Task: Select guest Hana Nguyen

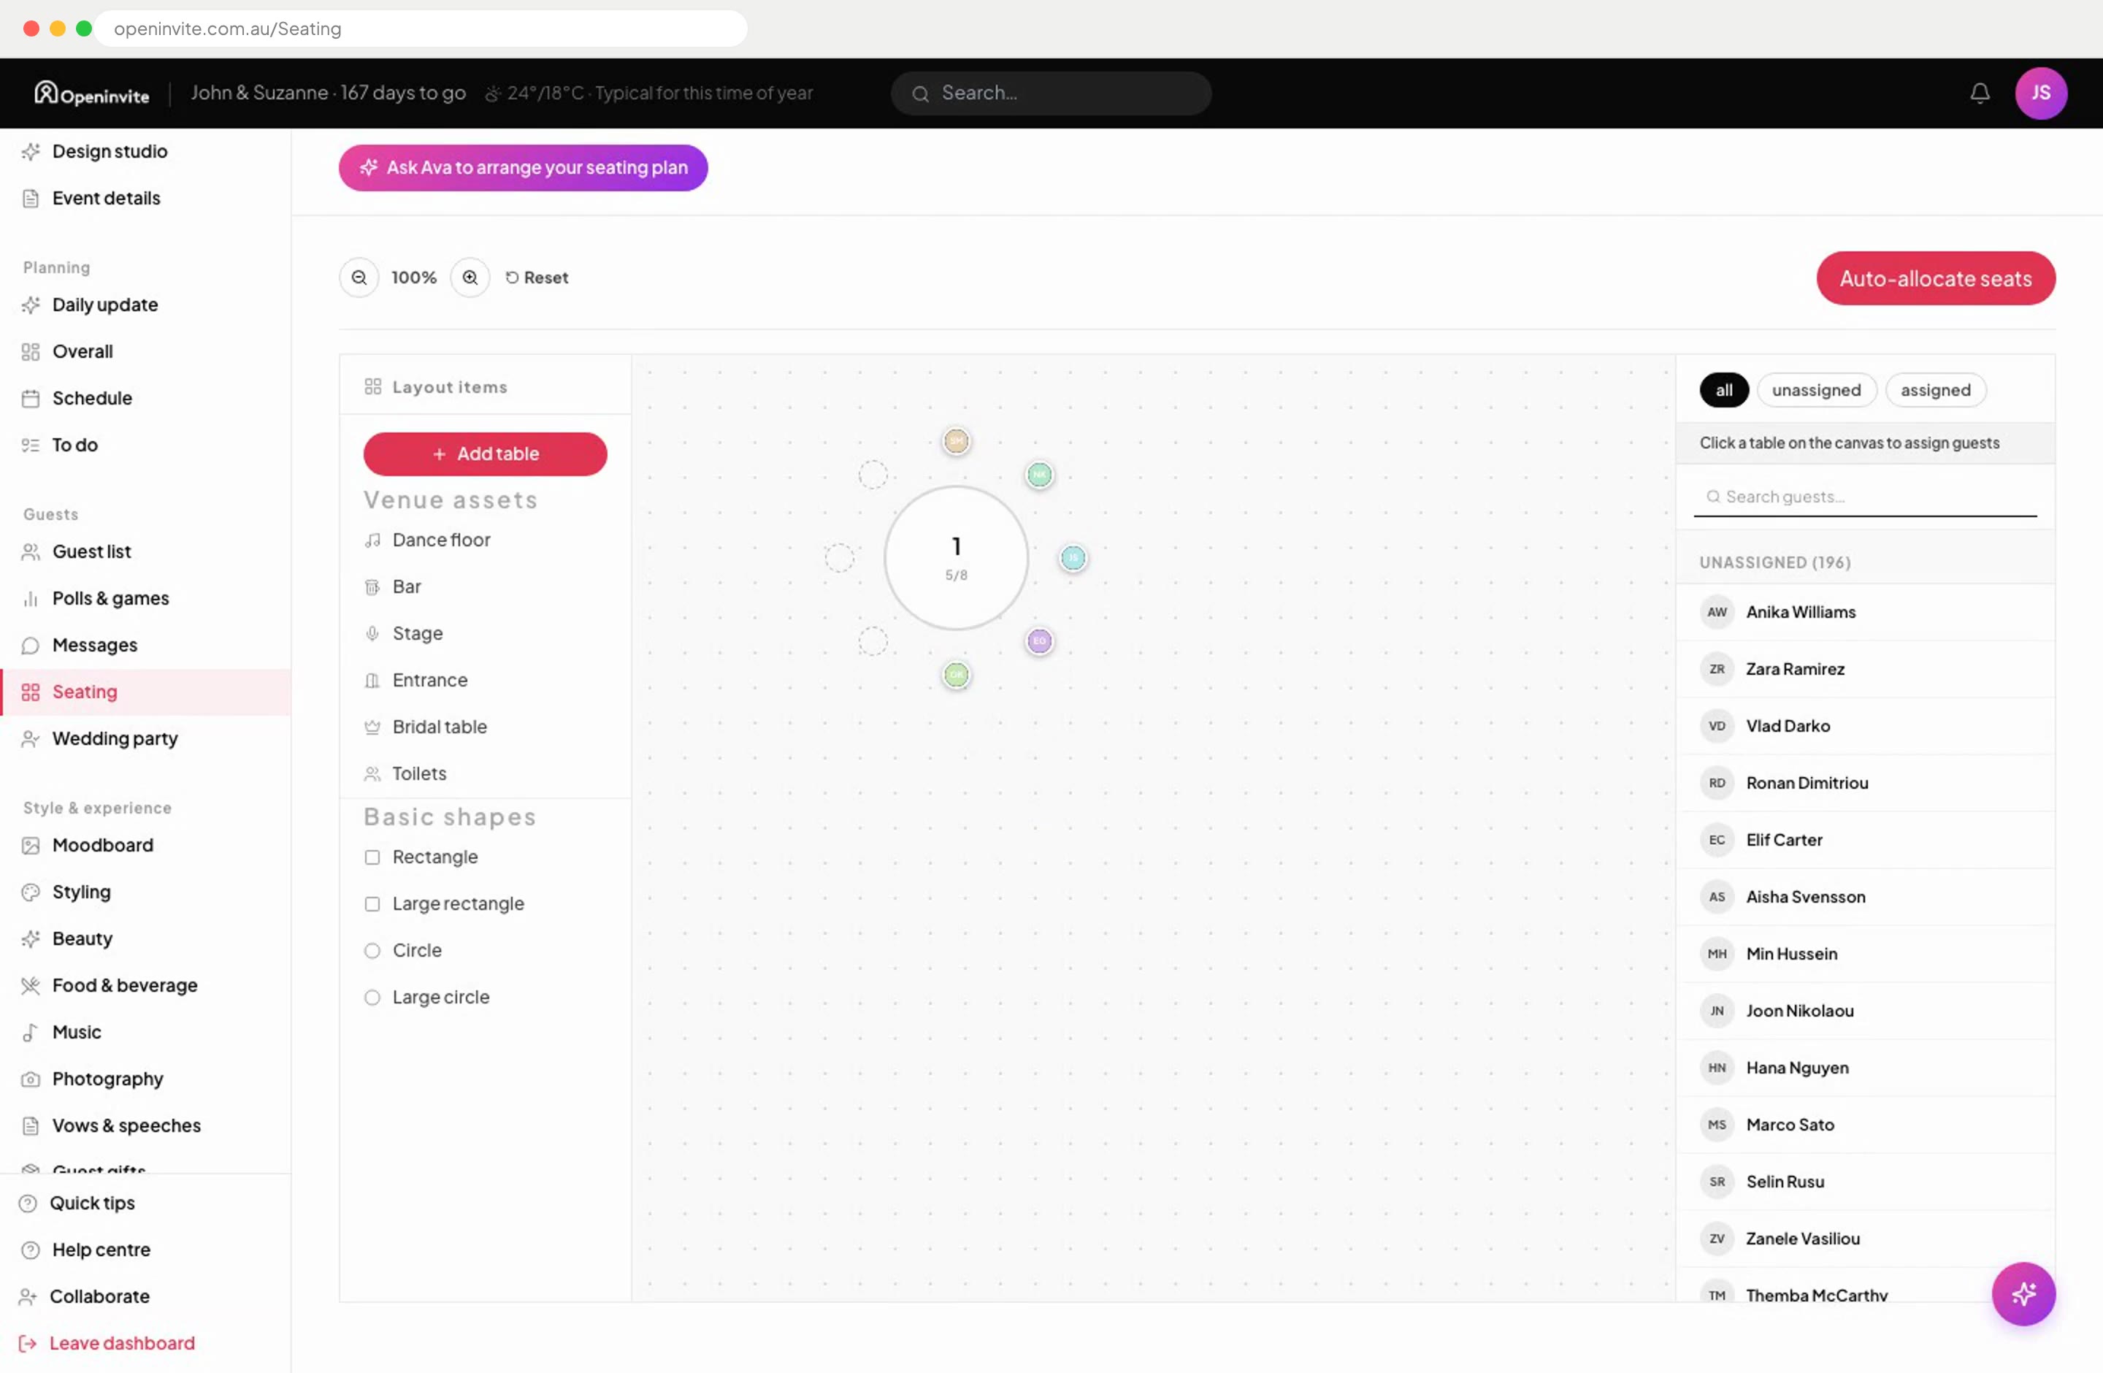Action: pyautogui.click(x=1864, y=1068)
